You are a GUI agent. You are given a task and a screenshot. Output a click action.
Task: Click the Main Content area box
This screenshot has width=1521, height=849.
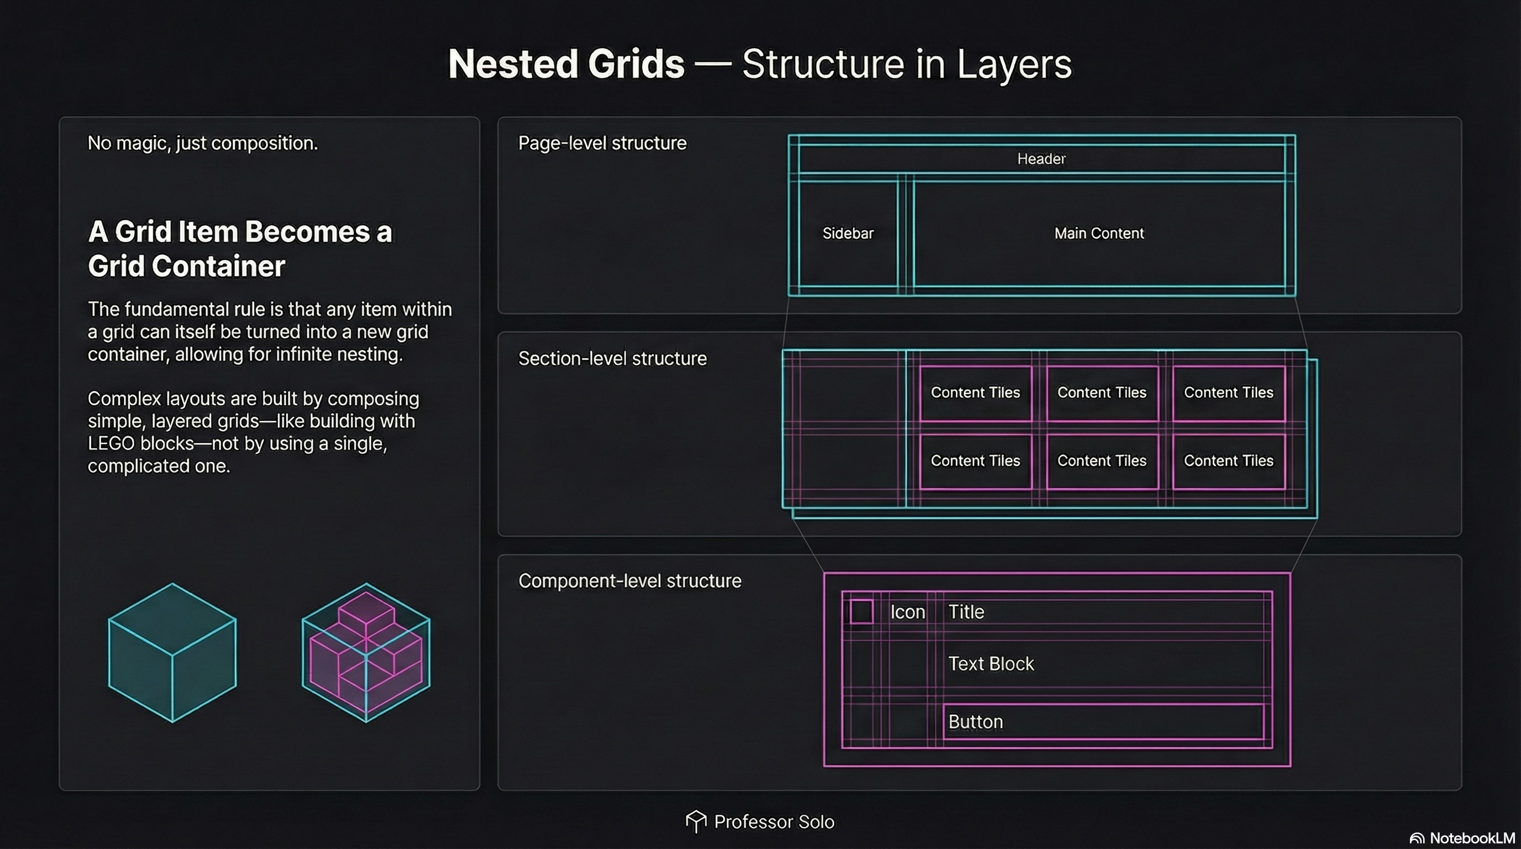1099,233
